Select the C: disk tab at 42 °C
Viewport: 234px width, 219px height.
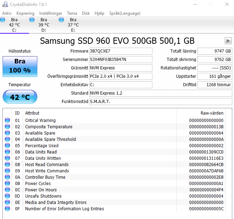pyautogui.click(x=14, y=25)
